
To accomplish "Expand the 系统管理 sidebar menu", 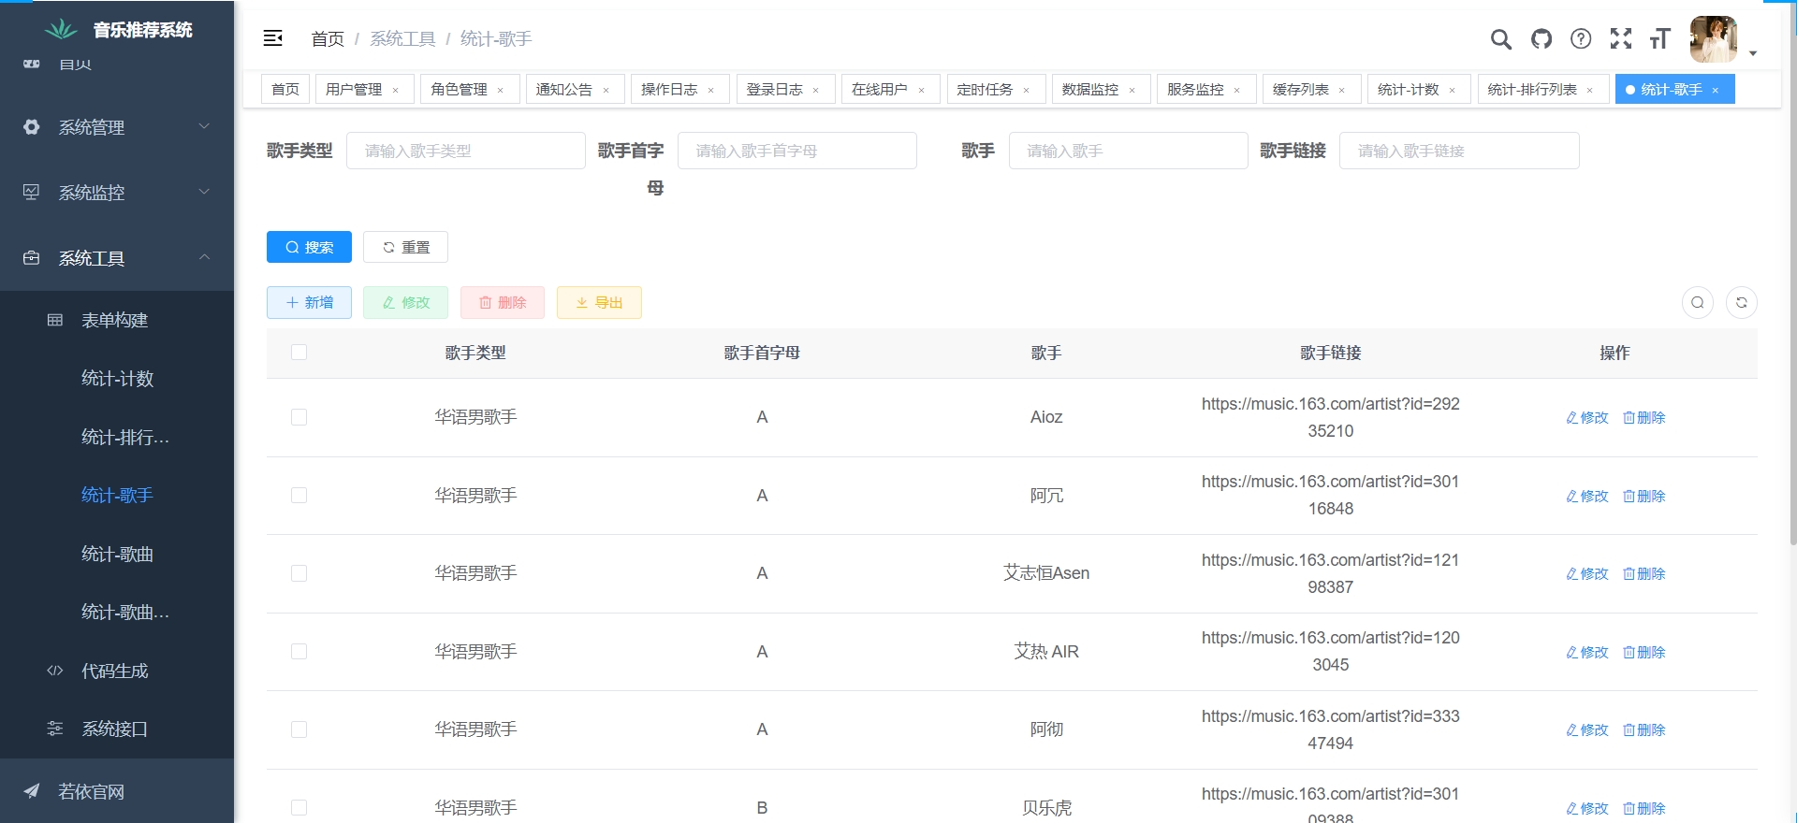I will [117, 127].
